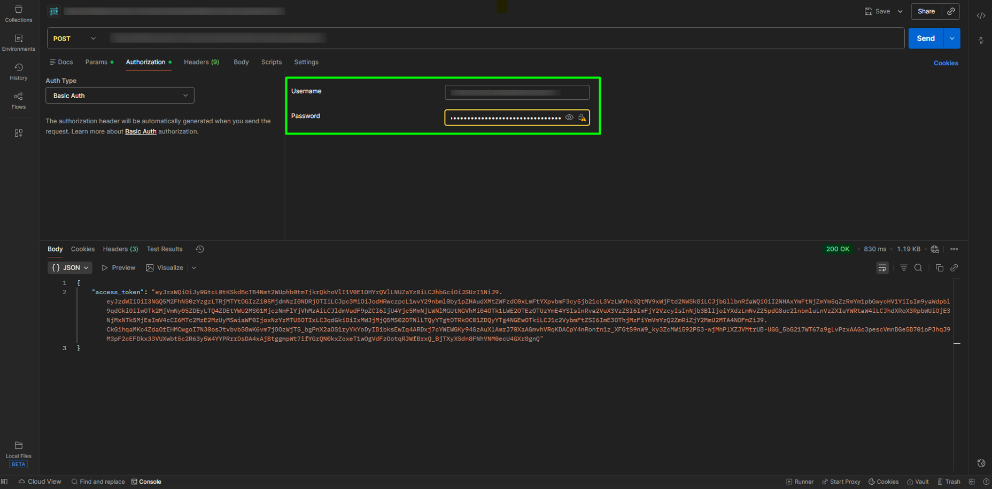Expand the Basic Auth type dropdown
This screenshot has height=489, width=992.
click(120, 96)
